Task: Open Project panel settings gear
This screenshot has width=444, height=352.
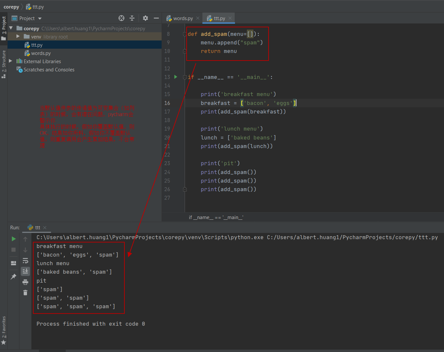Action: [145, 18]
